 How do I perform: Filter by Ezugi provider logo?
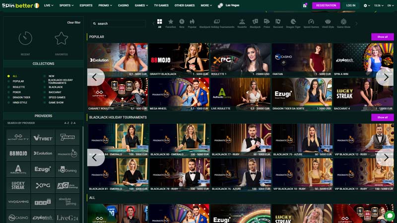click(x=43, y=169)
